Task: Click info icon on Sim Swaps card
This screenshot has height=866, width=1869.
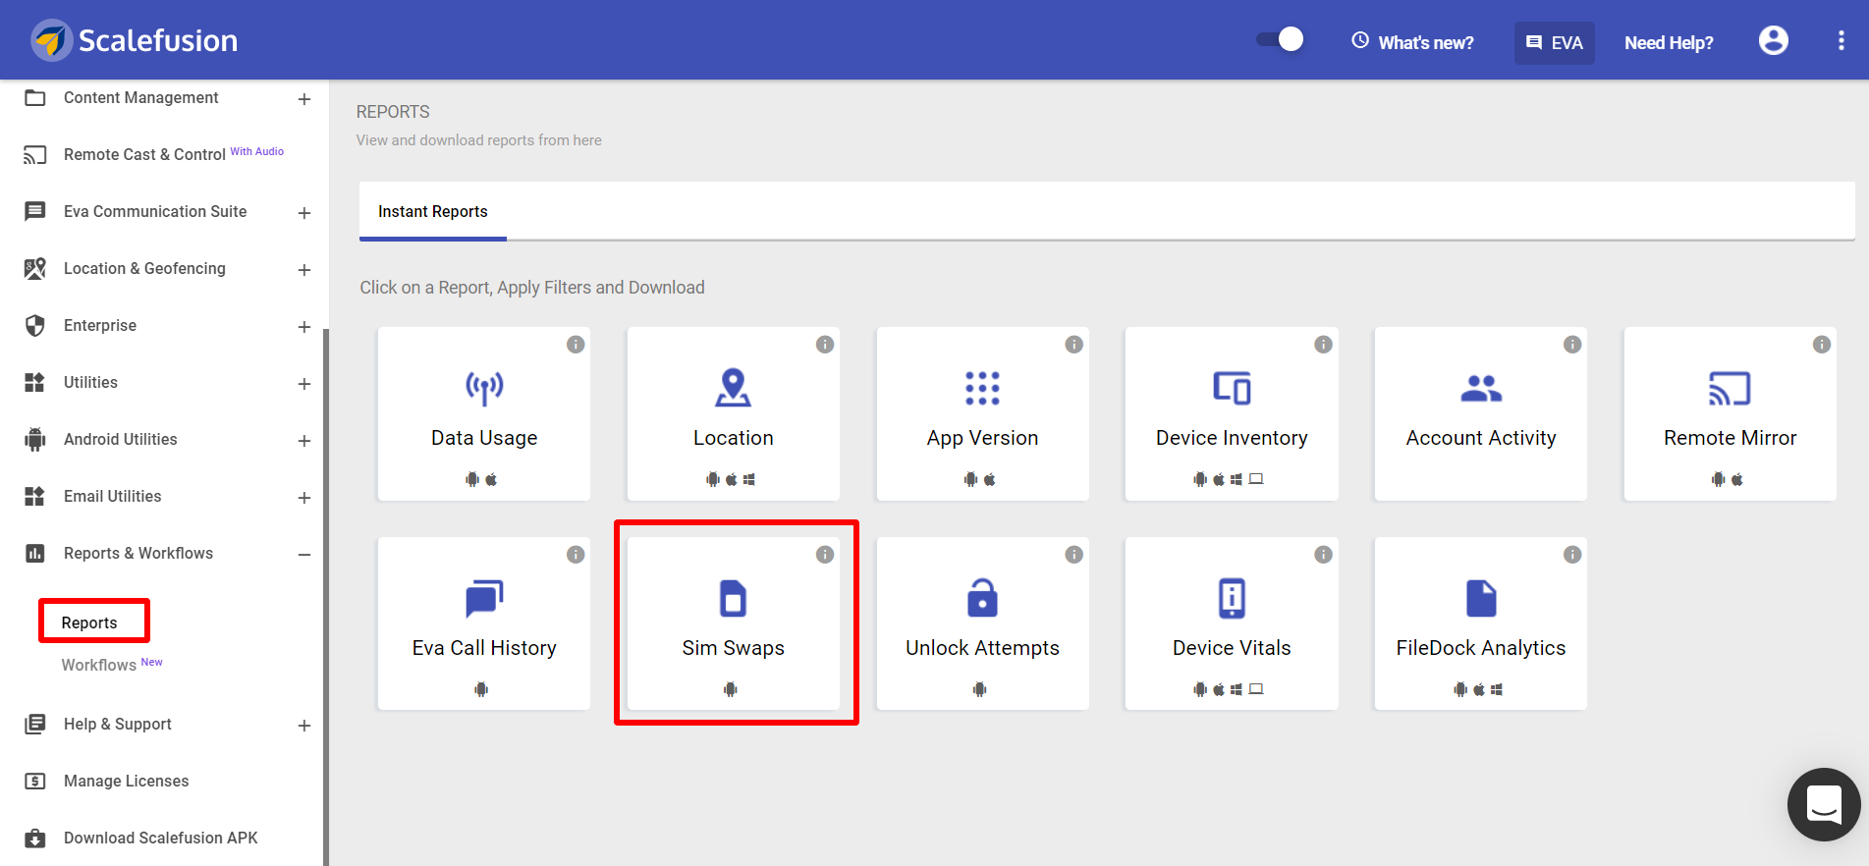Action: (825, 555)
